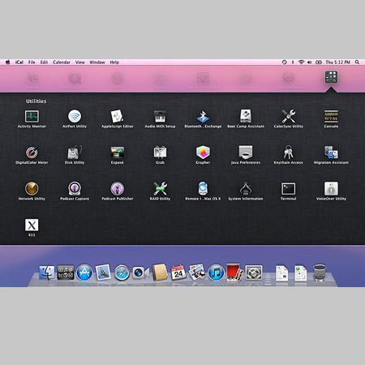Open the Window menu
365x365 pixels.
point(97,62)
